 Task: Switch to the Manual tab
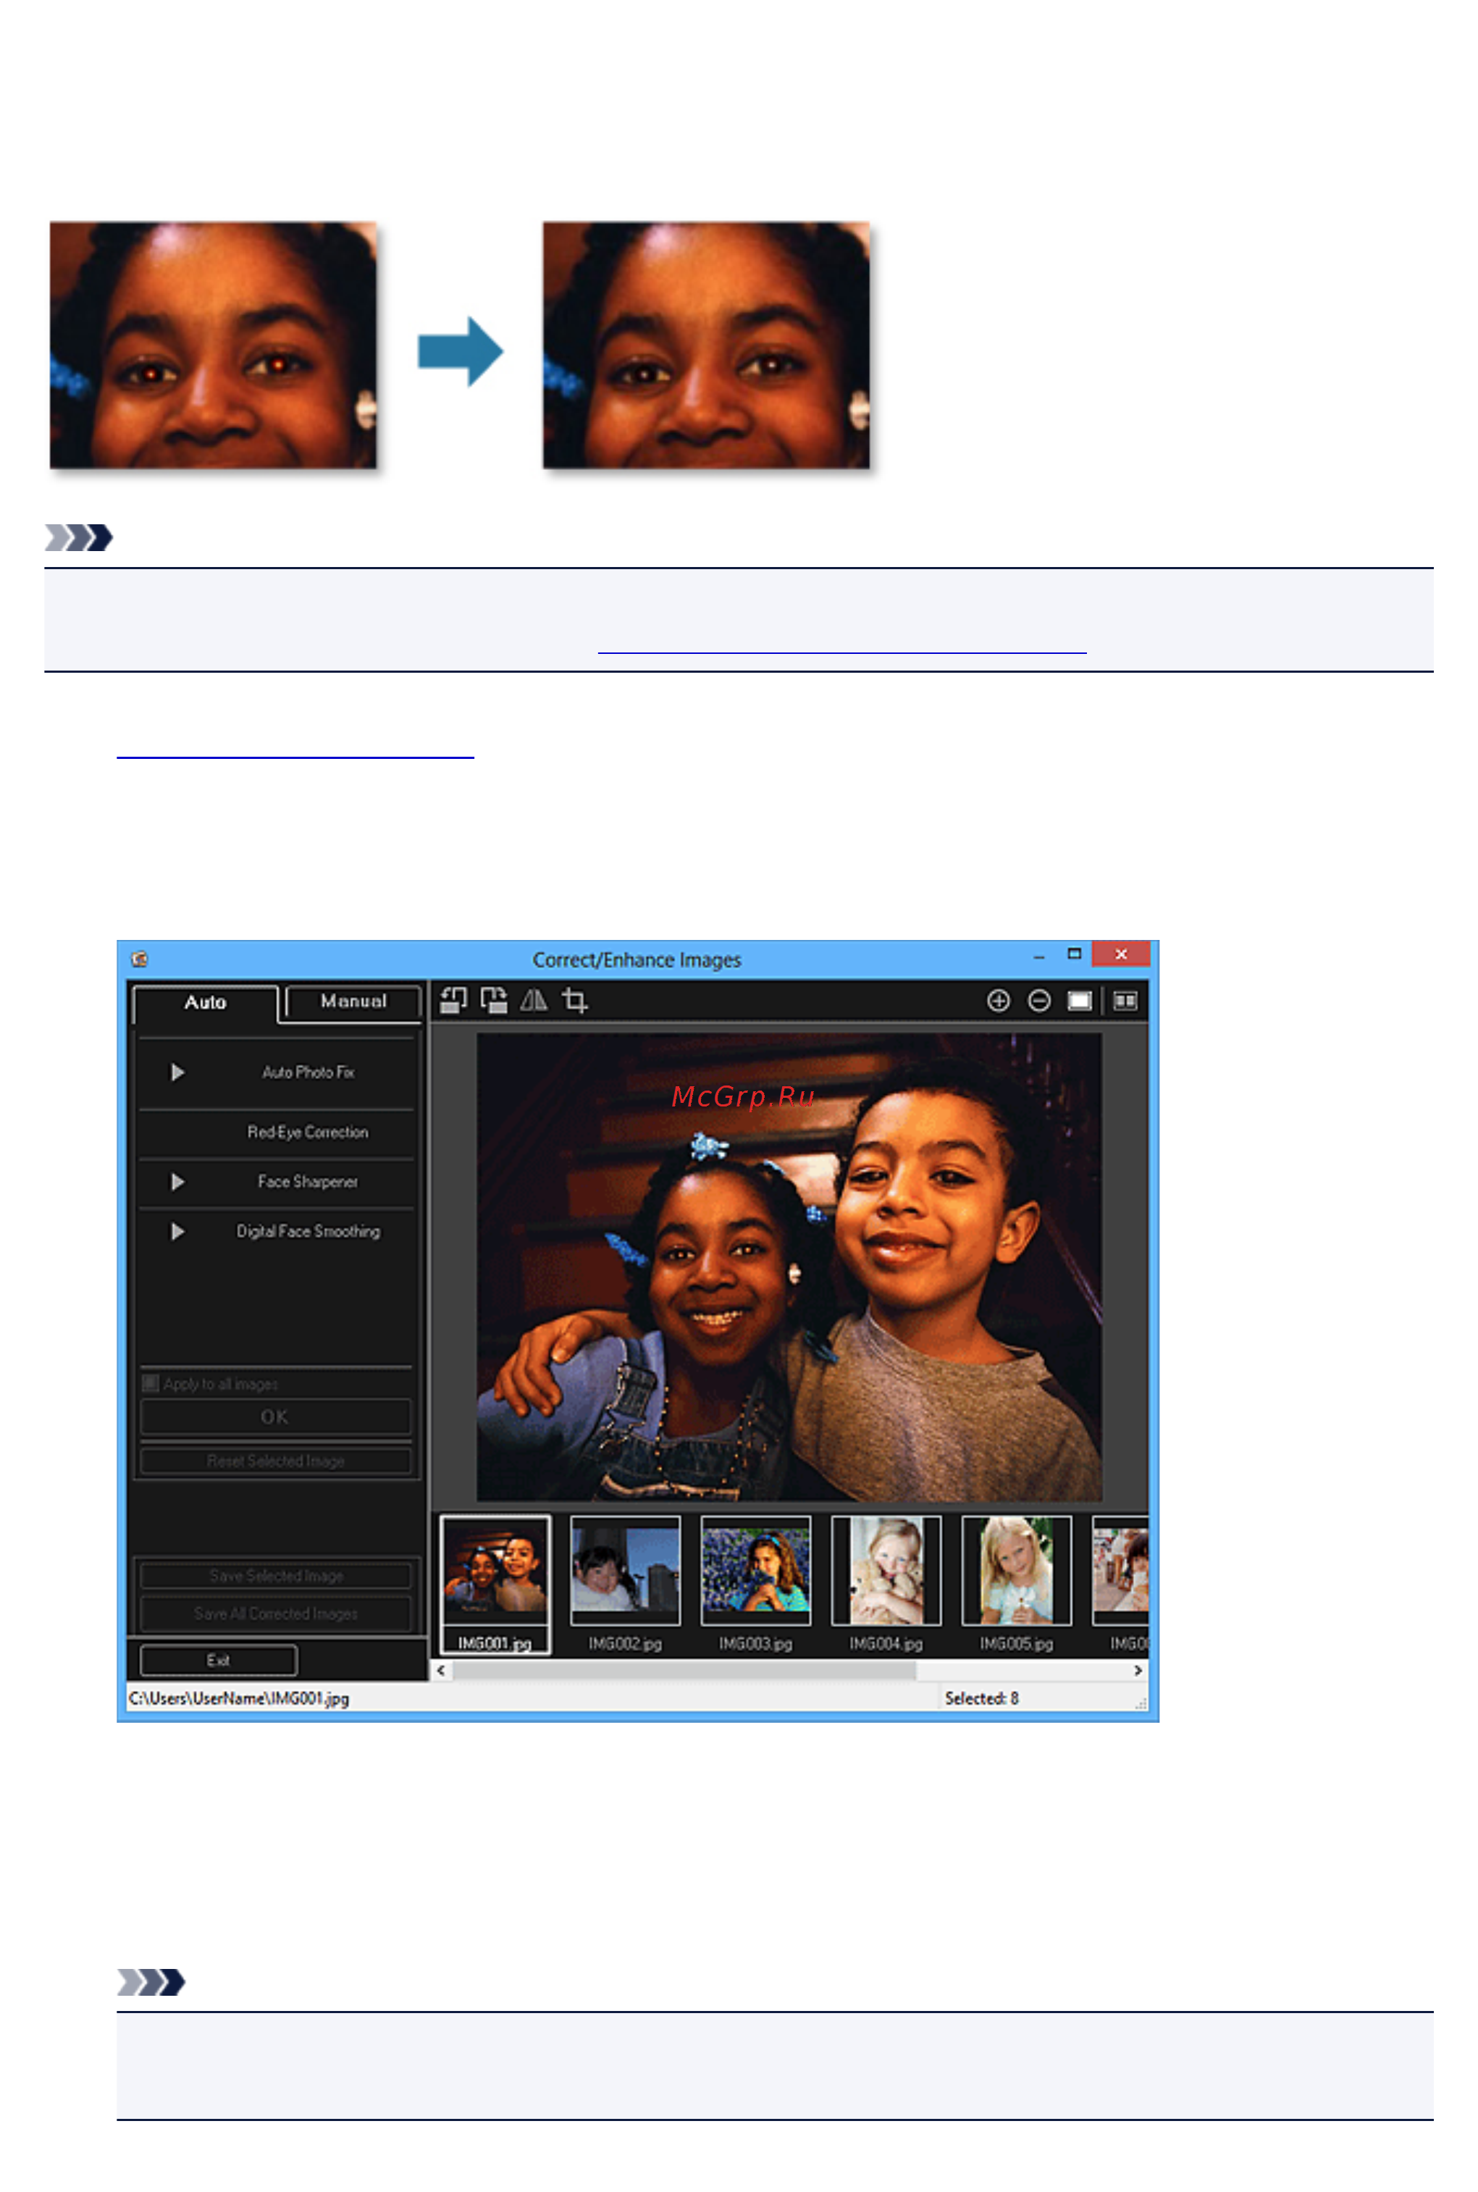353,1001
